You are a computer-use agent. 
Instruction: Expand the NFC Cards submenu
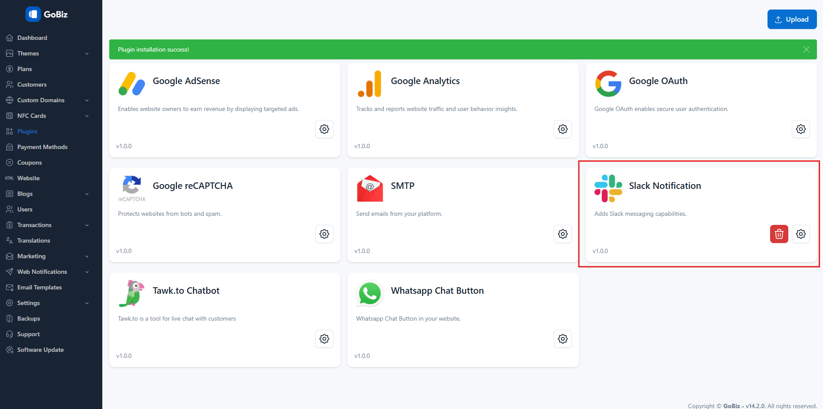tap(47, 116)
